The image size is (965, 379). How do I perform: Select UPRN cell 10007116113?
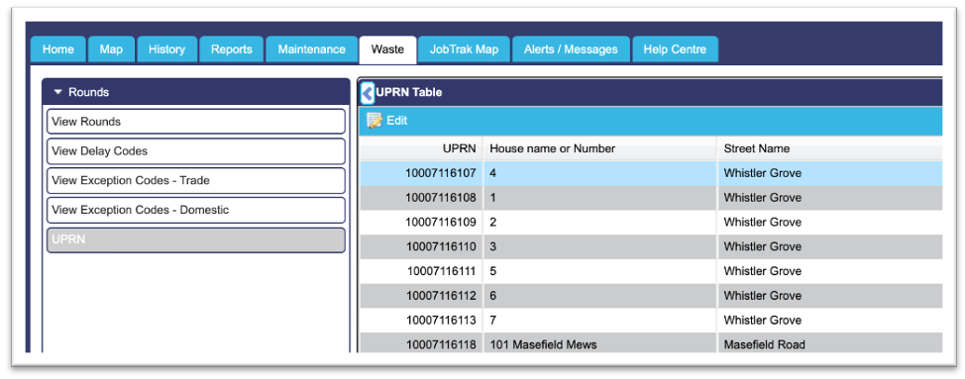tap(421, 321)
